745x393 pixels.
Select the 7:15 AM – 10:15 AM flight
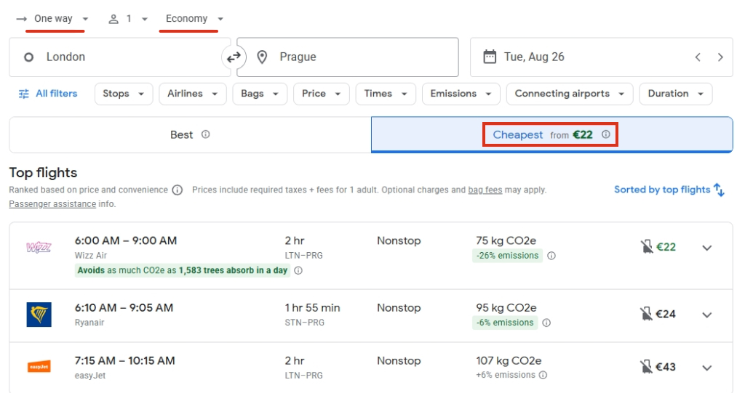pyautogui.click(x=370, y=368)
